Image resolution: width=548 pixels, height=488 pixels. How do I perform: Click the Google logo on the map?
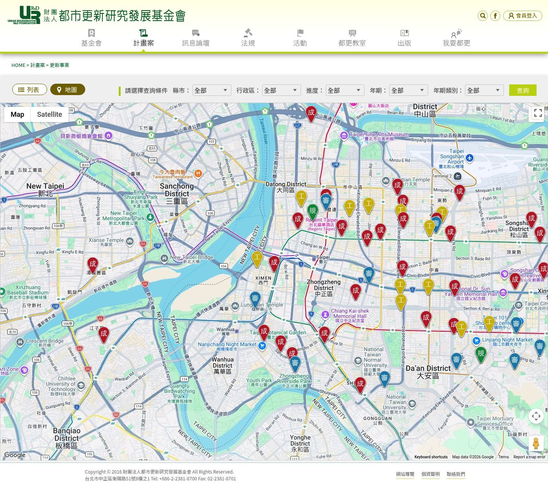(14, 455)
